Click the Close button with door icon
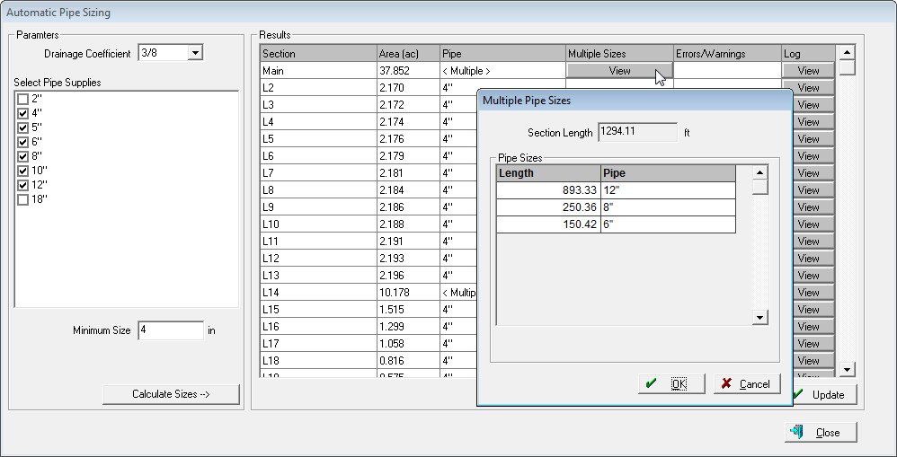 click(x=820, y=432)
